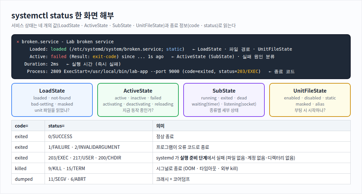Click the 'Duration: 2ms' text
The height and width of the screenshot is (194, 362).
tap(41, 64)
